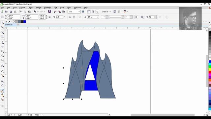
Task: Open the Layout menu
Action: click(x=22, y=8)
